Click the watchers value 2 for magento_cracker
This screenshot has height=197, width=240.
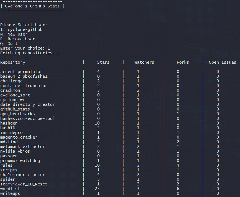pyautogui.click(x=138, y=137)
